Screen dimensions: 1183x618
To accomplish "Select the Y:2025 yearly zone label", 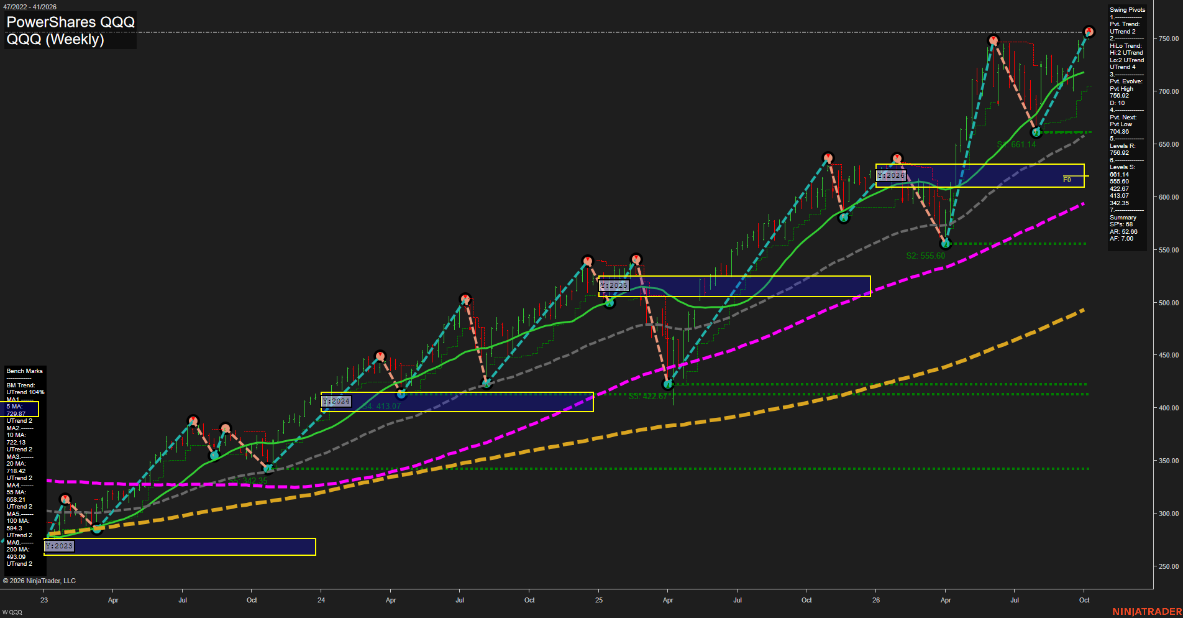I will tap(614, 285).
